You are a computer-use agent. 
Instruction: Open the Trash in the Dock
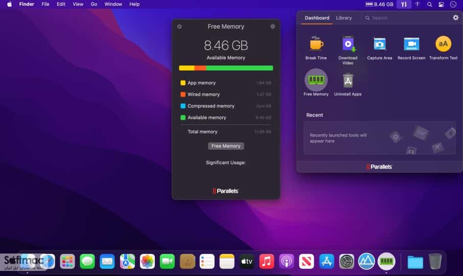pyautogui.click(x=435, y=261)
